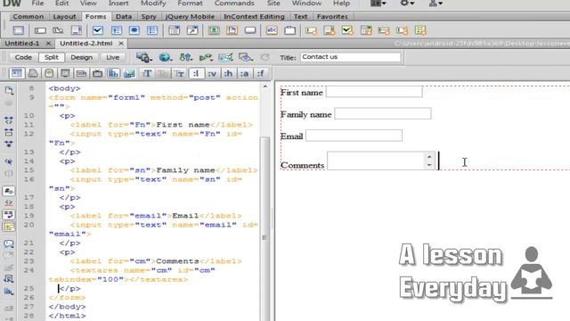Open the gear Extend Dreamweaver dropdown

pos(407,4)
